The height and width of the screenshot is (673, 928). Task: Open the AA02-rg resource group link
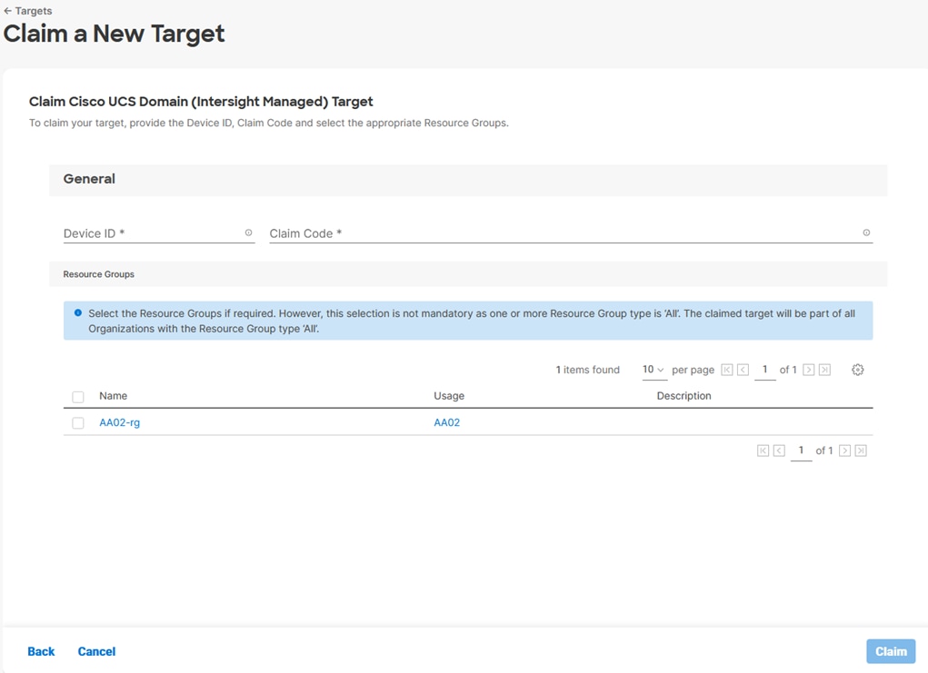click(120, 422)
